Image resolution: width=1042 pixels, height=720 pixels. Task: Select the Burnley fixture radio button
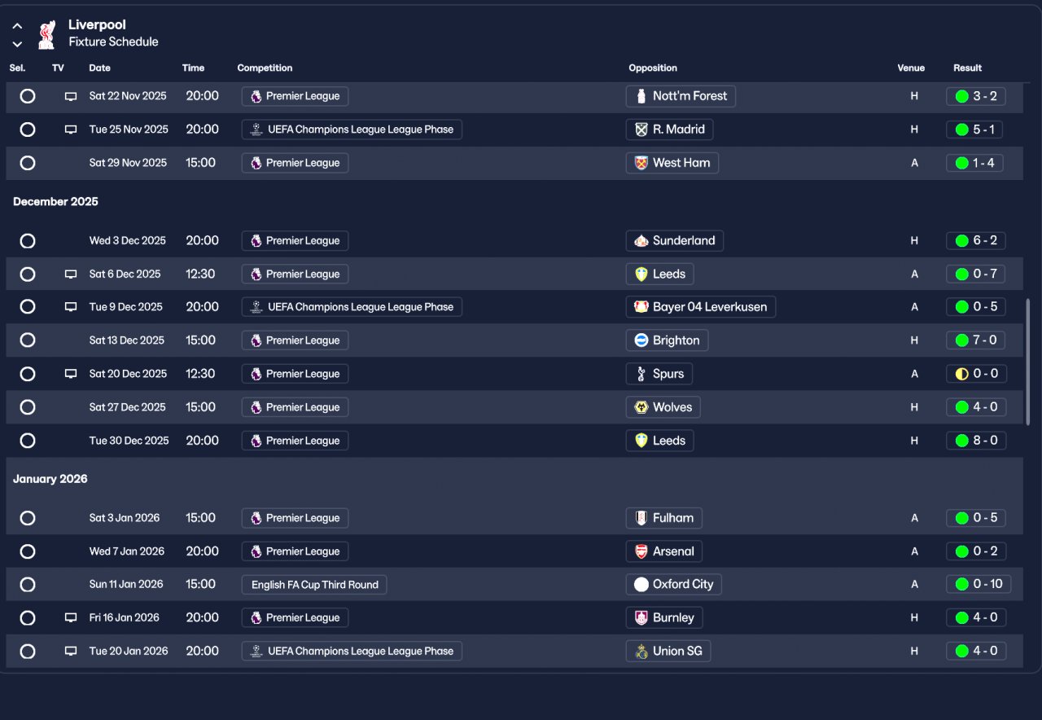28,618
